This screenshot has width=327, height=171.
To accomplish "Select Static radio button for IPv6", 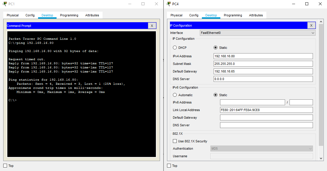I will (x=215, y=95).
